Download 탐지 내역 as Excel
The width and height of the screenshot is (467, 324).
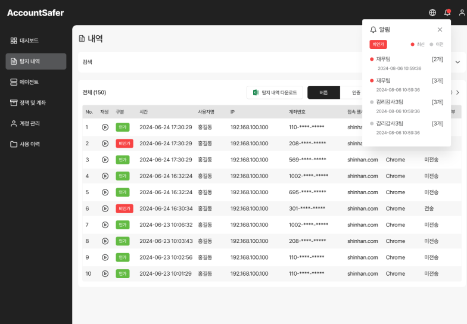pos(275,93)
